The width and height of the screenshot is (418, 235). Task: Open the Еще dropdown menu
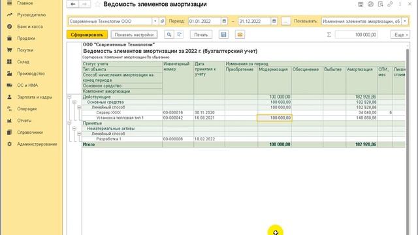click(x=400, y=35)
